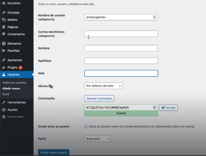
Task: Click the Nombre input field
Action: [121, 48]
